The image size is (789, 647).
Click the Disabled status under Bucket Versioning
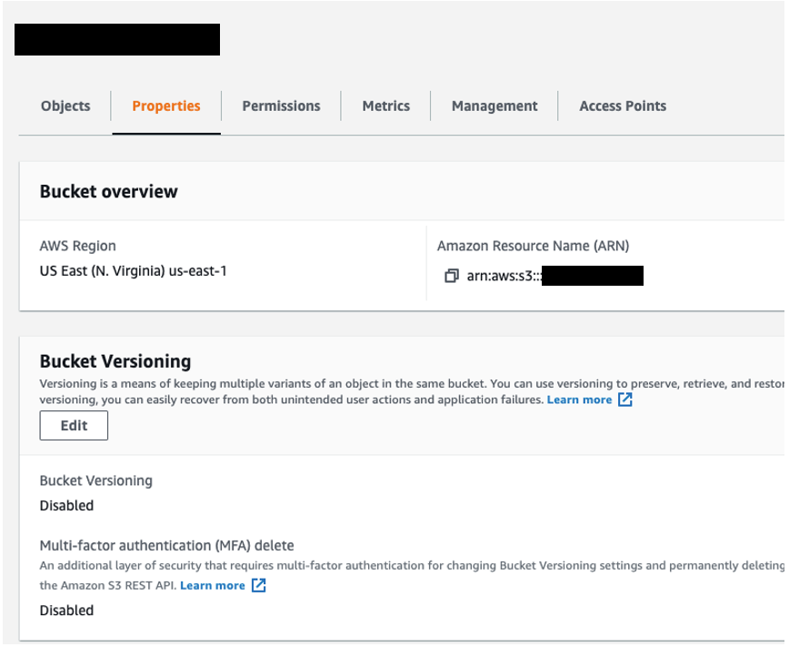[x=65, y=505]
